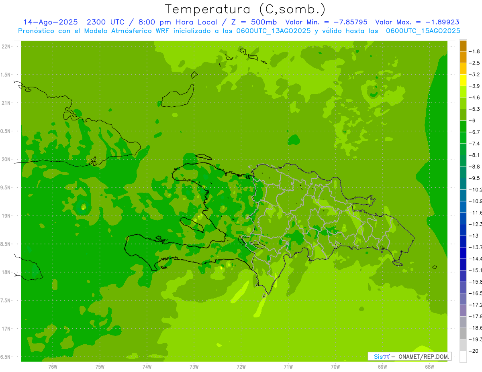
Task: Click the '71W' longitude label
Action: point(288,367)
